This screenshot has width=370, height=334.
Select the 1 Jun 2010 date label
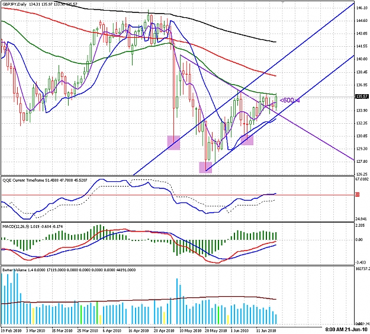tap(240, 330)
